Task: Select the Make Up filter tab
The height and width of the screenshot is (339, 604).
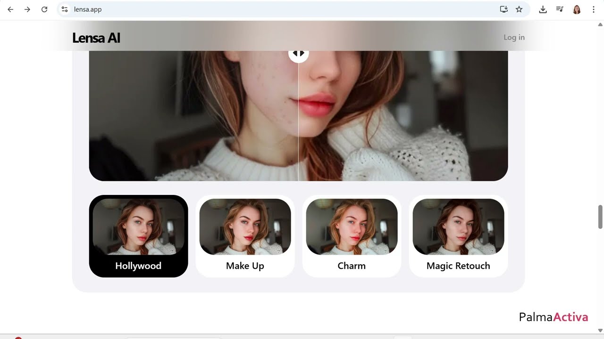Action: point(245,236)
